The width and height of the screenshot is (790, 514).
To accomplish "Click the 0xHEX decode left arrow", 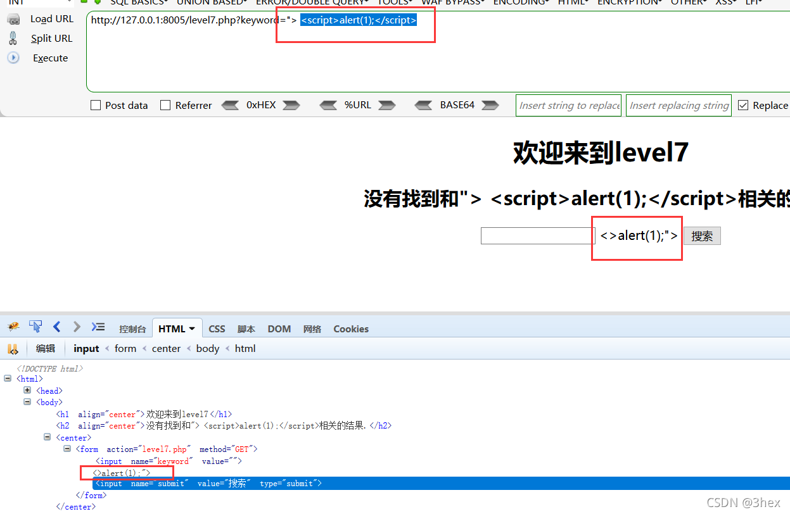I will click(x=229, y=105).
